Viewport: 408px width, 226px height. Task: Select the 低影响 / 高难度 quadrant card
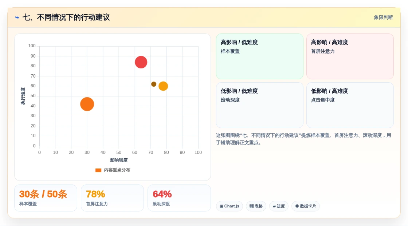tap(350, 105)
